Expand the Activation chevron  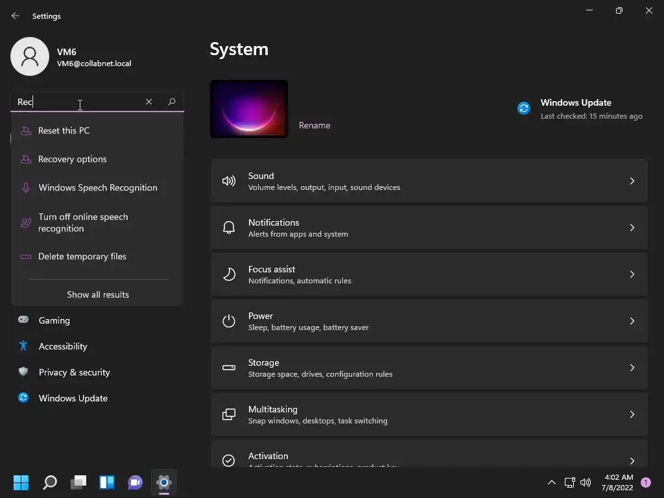tap(632, 461)
